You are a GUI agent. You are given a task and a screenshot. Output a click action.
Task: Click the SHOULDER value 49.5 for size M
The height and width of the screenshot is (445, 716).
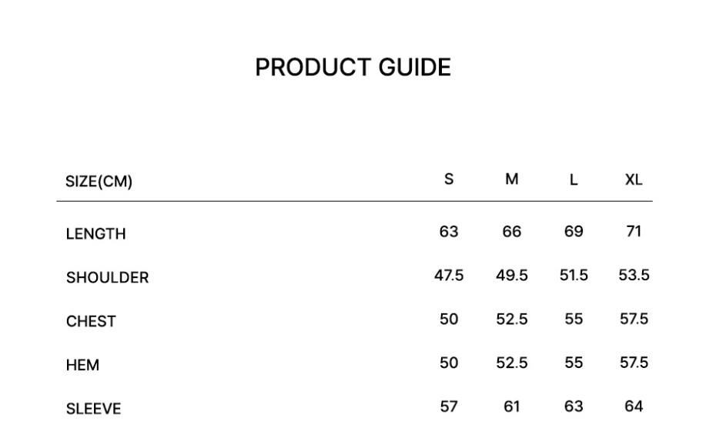(512, 275)
